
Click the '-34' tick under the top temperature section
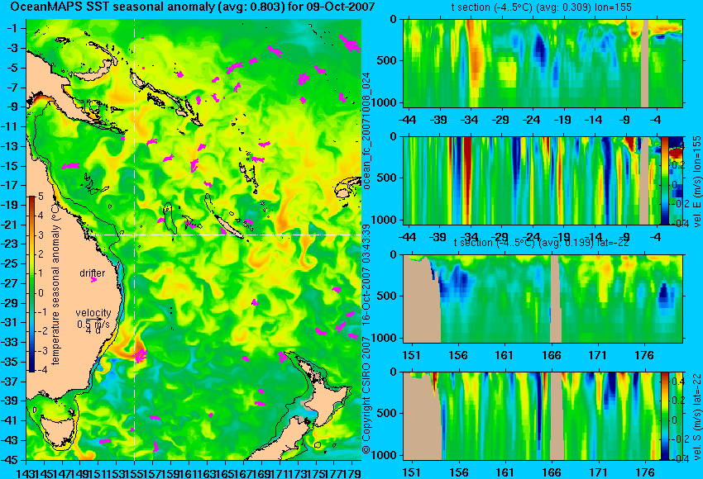[470, 120]
